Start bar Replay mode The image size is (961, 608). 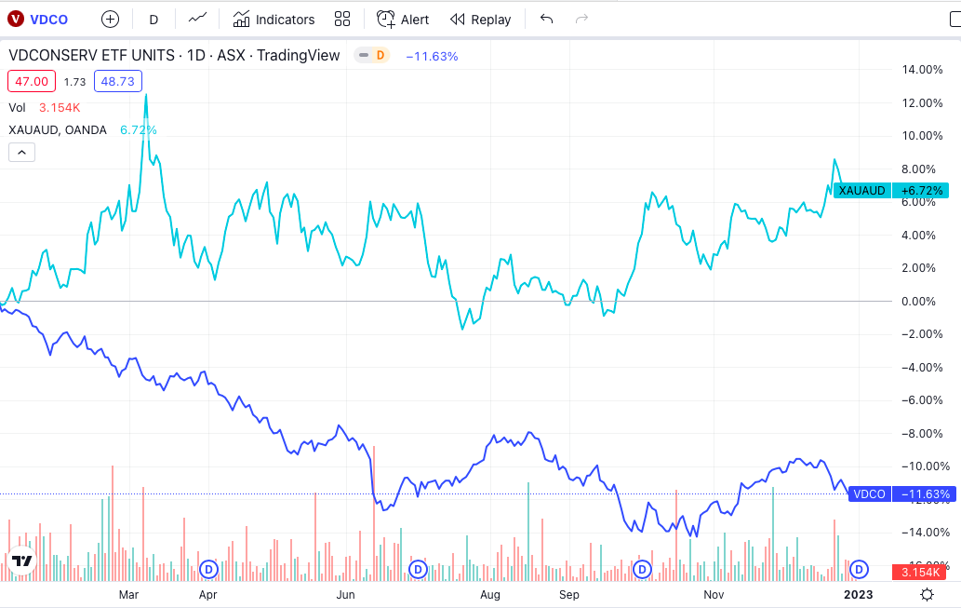point(480,20)
